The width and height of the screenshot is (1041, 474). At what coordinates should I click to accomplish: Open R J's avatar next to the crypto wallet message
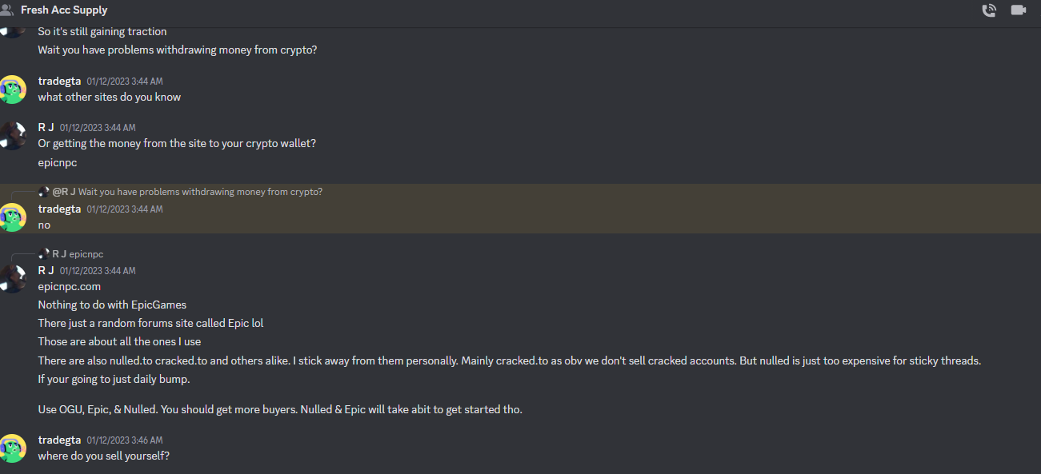click(x=13, y=135)
